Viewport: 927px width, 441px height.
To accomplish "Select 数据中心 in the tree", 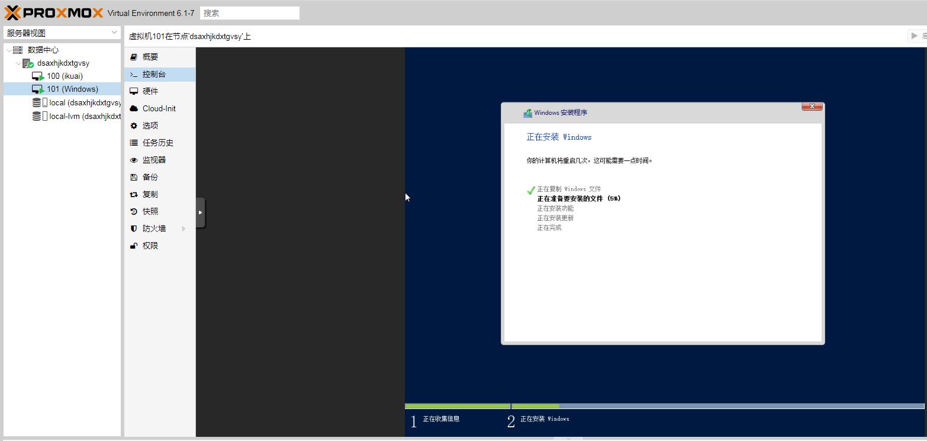I will click(43, 50).
